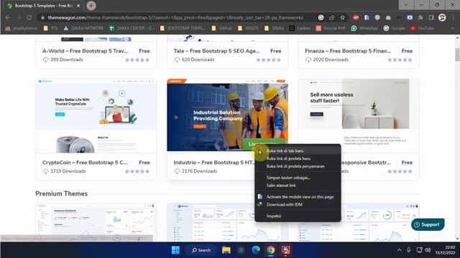Click the 1719 Downloads download icon
This screenshot has height=258, width=460.
click(x=45, y=171)
